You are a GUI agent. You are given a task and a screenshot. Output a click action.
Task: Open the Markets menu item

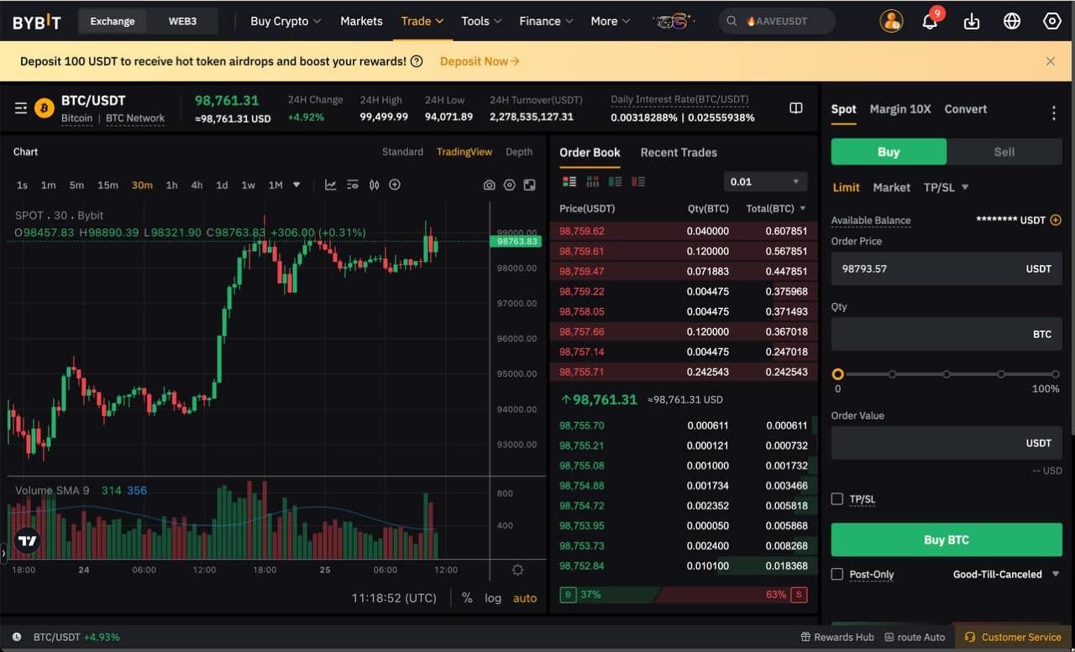tap(361, 21)
